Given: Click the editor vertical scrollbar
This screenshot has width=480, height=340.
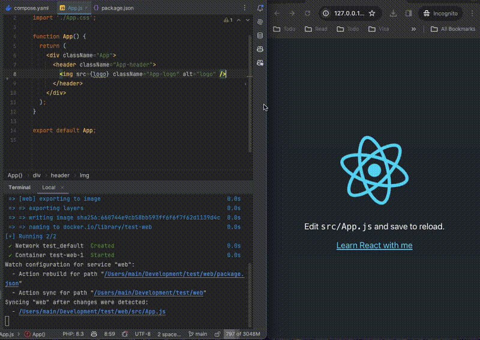Looking at the screenshot, I should pyautogui.click(x=250, y=94).
